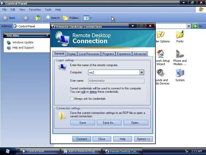Click the green Go arrow button
206x155 pixels.
tap(195, 26)
